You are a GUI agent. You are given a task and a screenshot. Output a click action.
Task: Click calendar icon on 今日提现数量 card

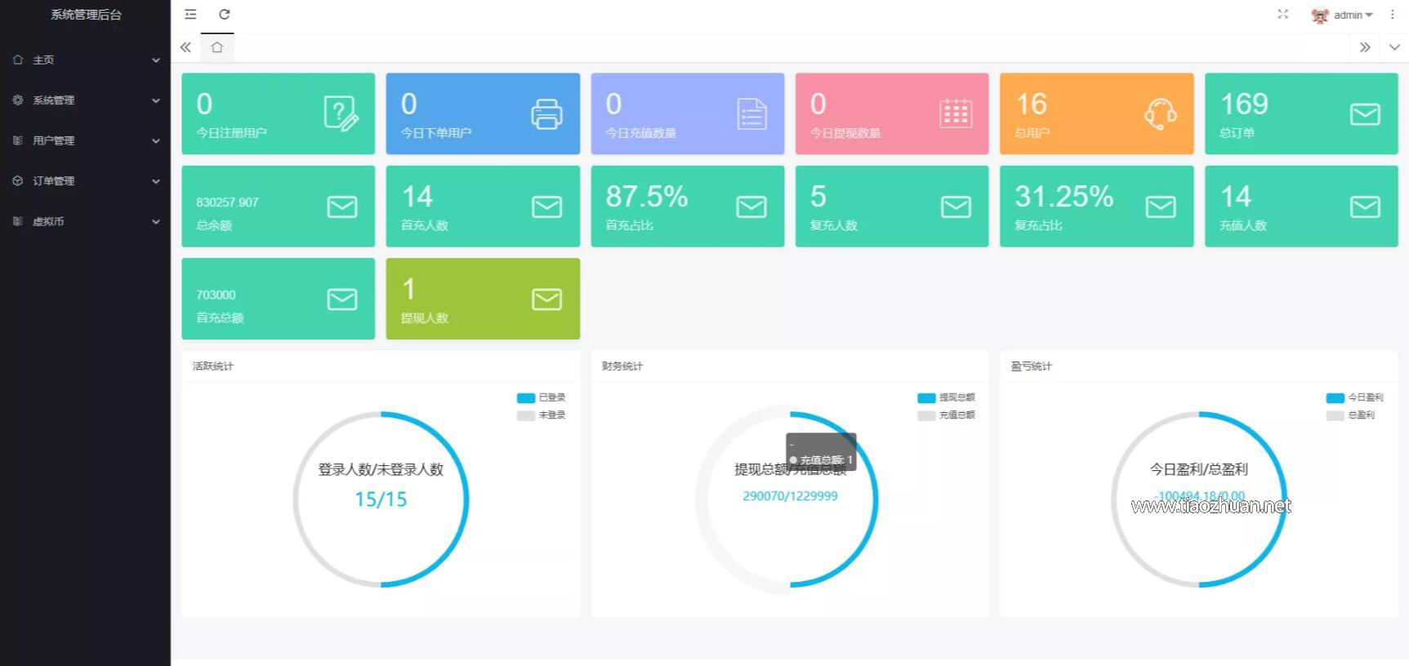coord(955,114)
